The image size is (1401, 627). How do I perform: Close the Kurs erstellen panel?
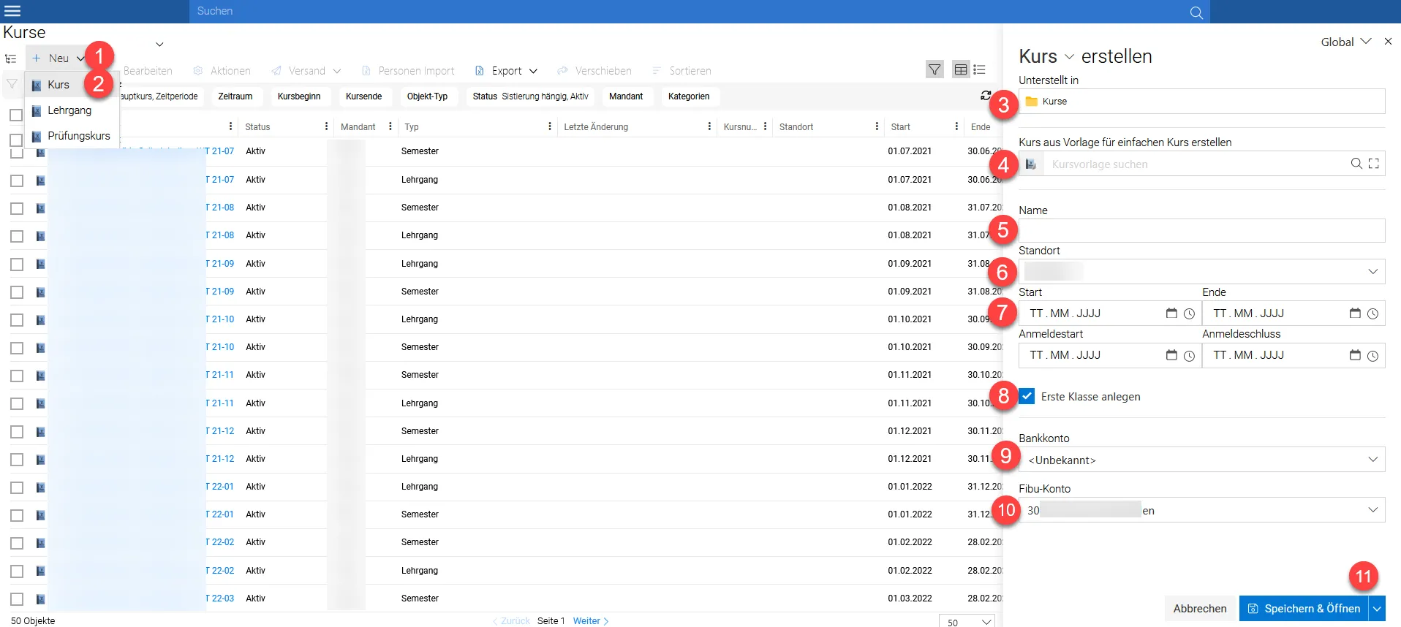[x=1388, y=42]
